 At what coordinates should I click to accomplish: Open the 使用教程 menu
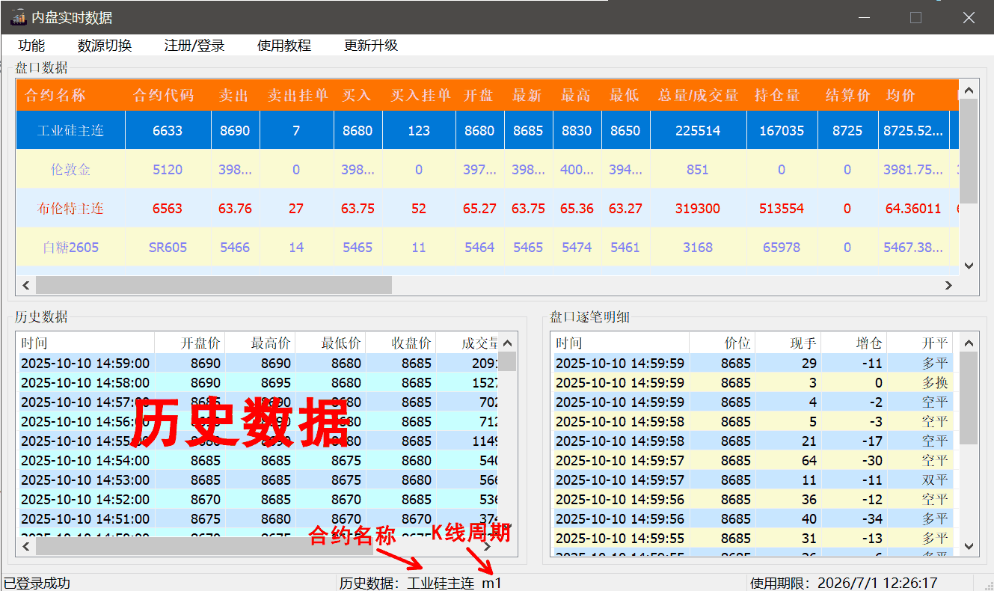click(x=284, y=46)
